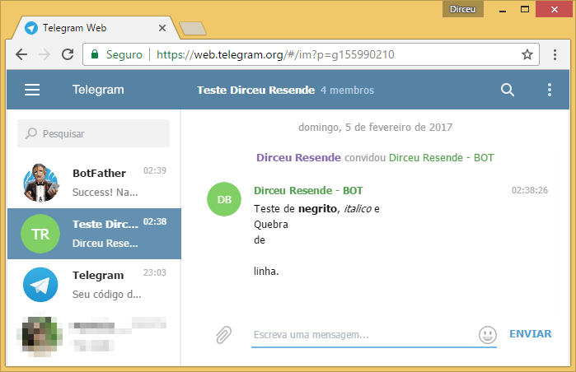The width and height of the screenshot is (576, 372).
Task: Minimize the Chrome window
Action: (x=503, y=10)
